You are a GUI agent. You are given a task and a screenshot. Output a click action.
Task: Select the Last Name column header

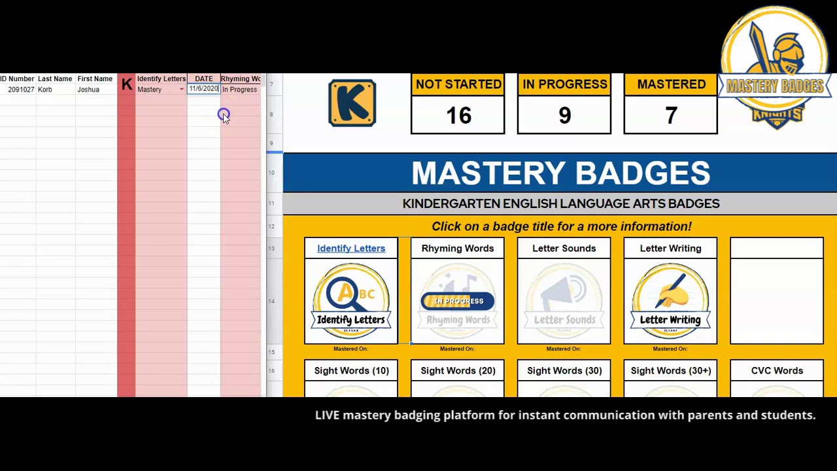55,79
